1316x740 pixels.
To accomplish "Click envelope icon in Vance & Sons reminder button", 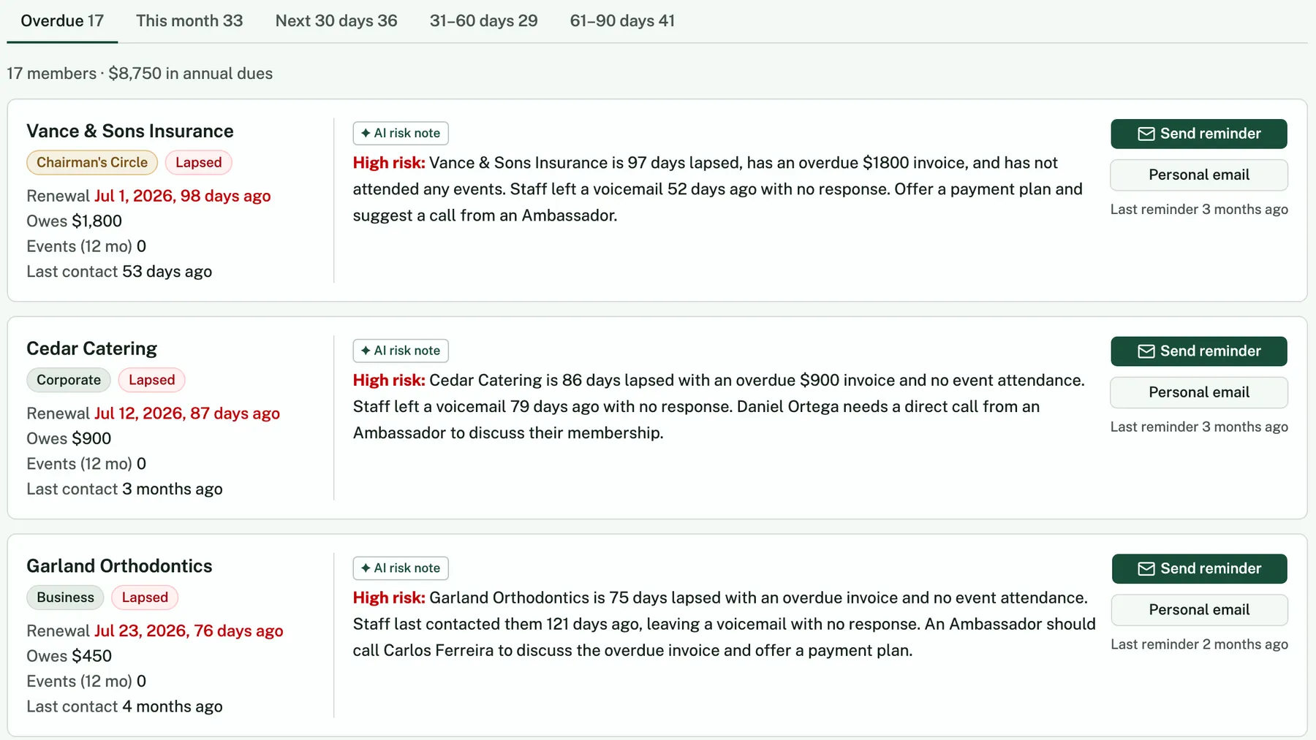I will click(1146, 134).
